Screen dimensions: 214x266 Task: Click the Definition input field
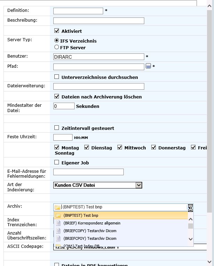78,11
